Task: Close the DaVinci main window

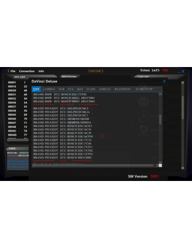Action: (183, 72)
